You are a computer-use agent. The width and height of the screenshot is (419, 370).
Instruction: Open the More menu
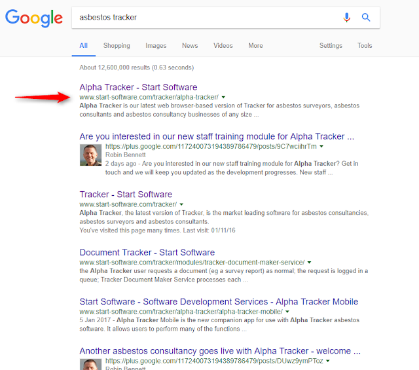(255, 46)
